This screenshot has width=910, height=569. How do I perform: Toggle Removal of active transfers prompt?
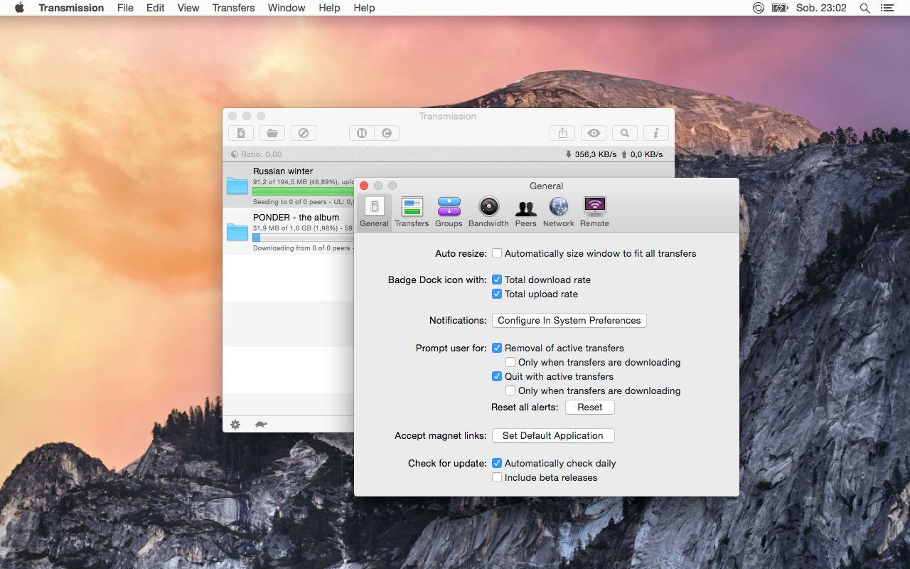tap(497, 348)
